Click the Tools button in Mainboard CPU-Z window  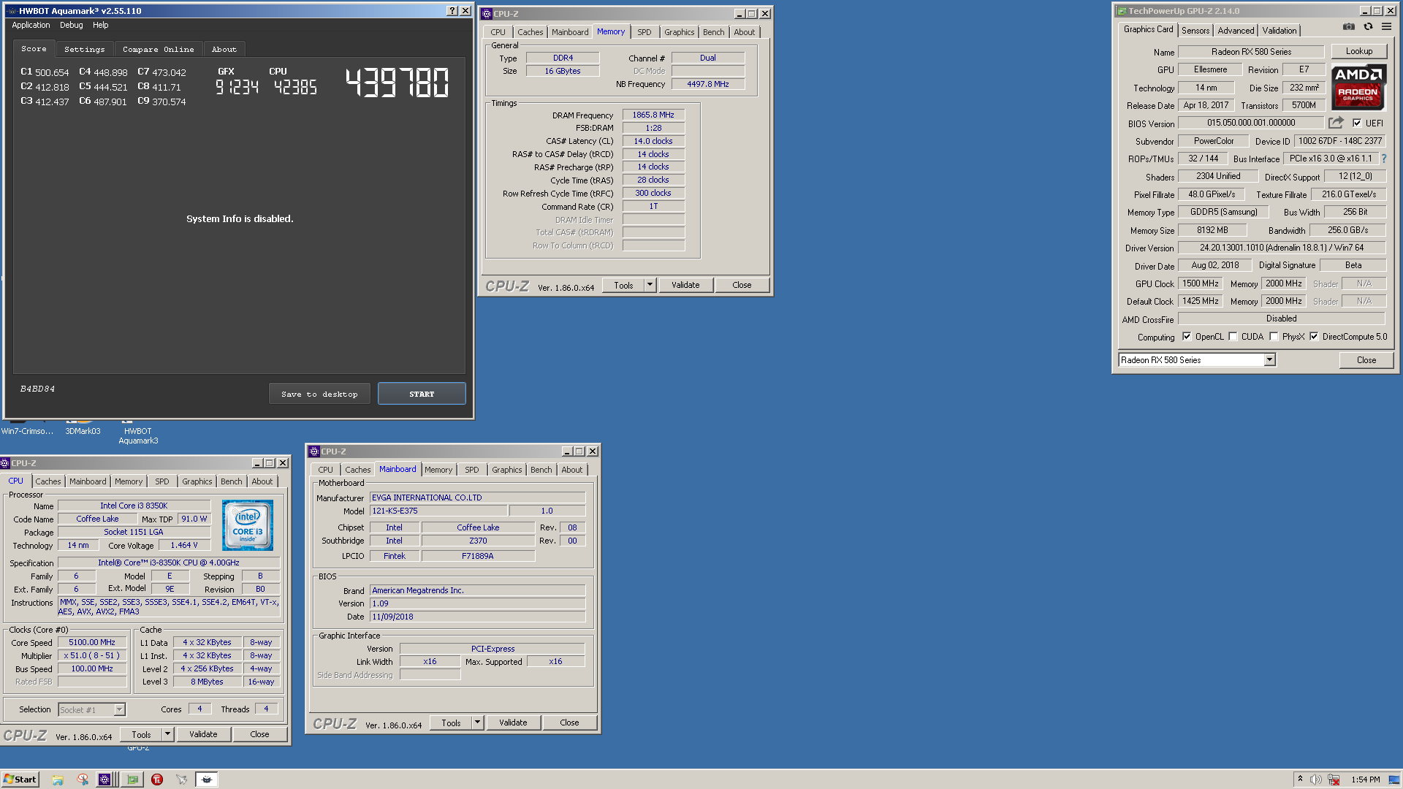451,723
